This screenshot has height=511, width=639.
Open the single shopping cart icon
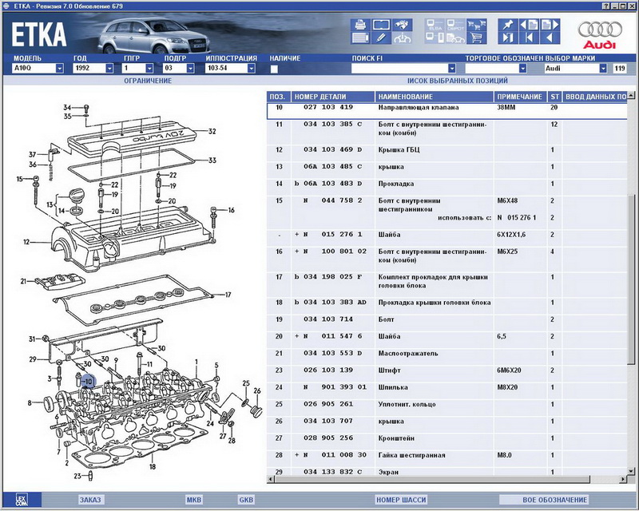476,38
